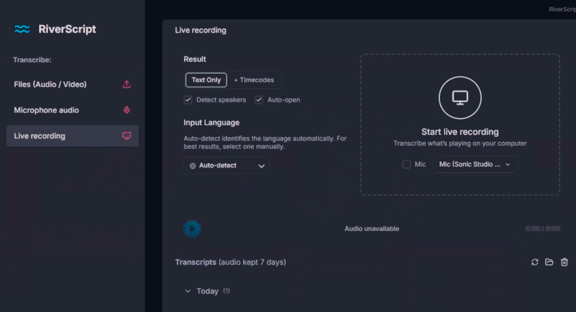This screenshot has height=312, width=576.
Task: Click the trash icon to delete transcripts
Action: coord(564,262)
